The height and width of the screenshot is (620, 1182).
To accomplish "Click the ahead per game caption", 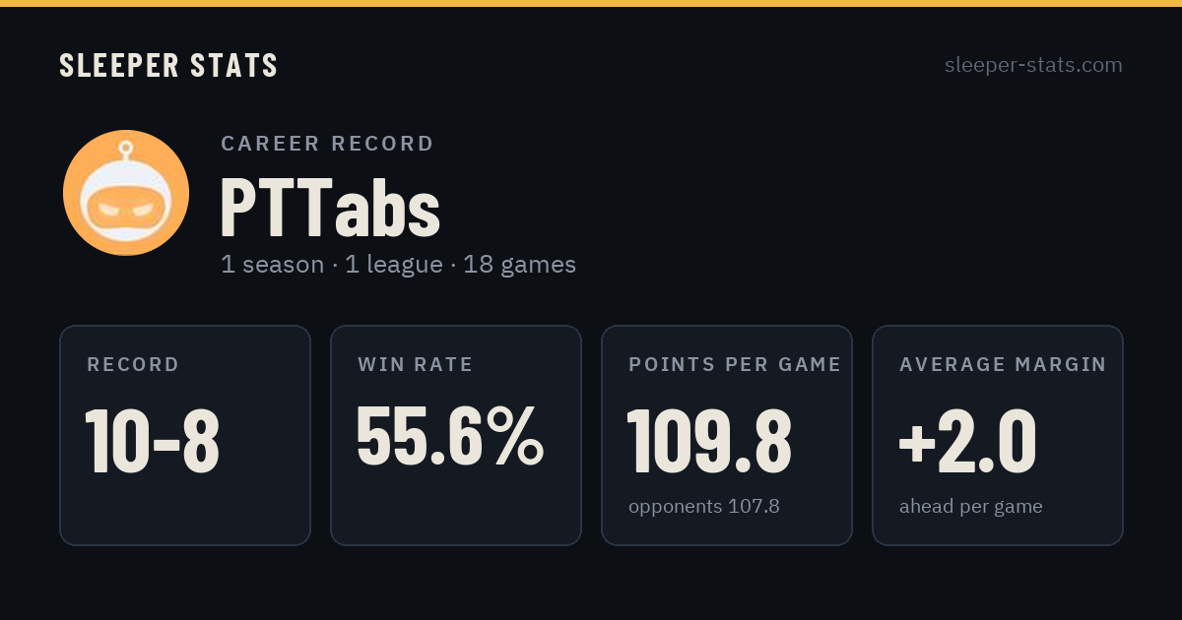I will 971,507.
